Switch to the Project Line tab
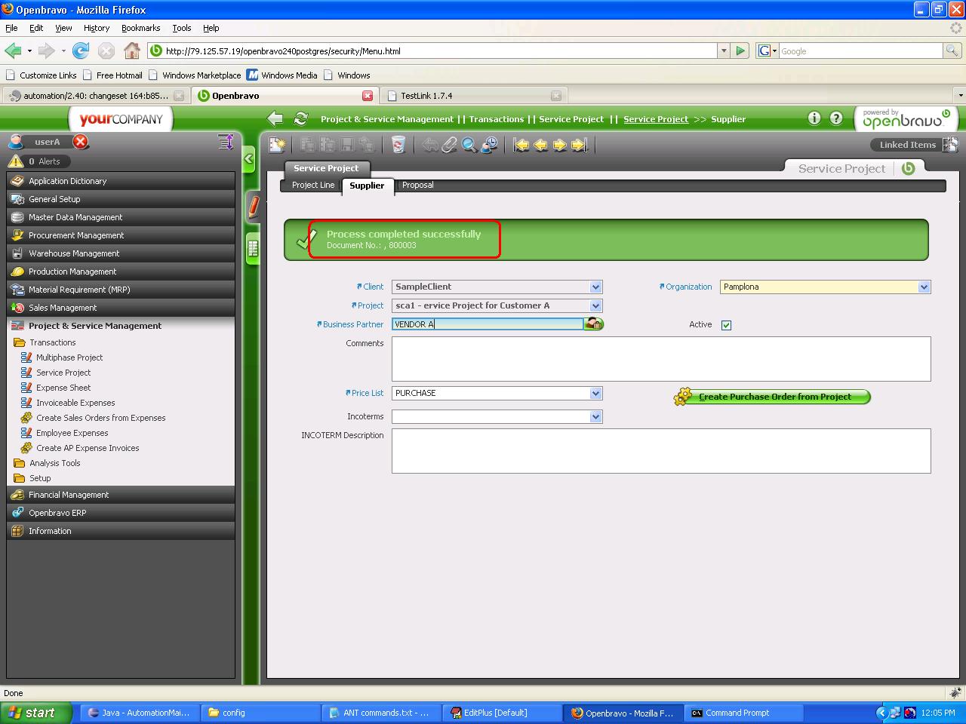The height and width of the screenshot is (724, 966). [313, 185]
